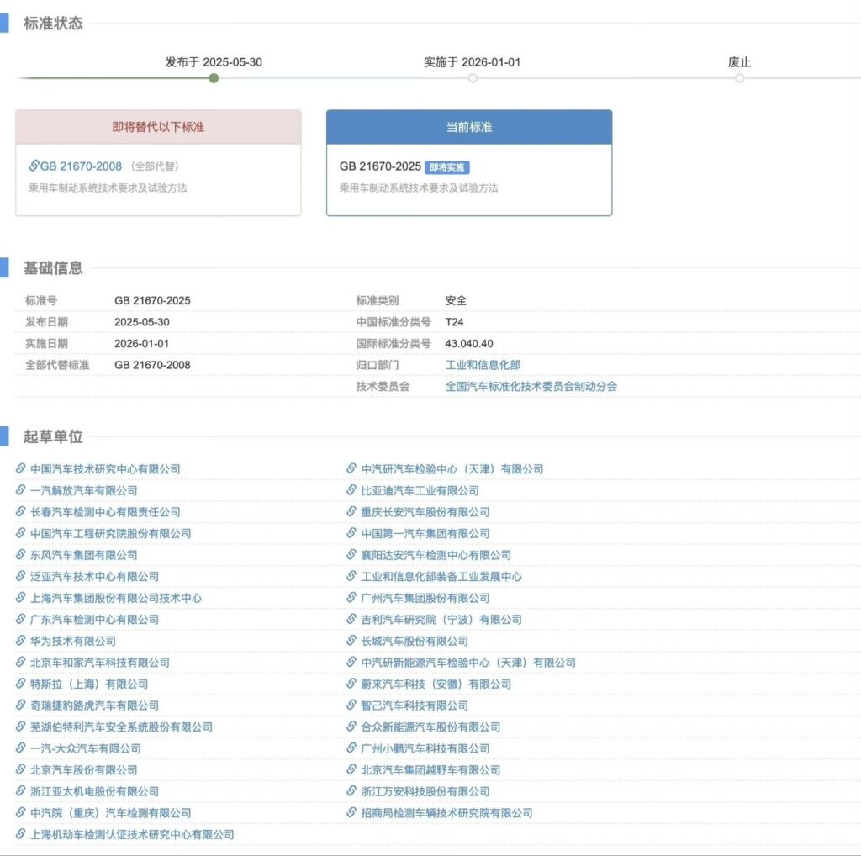
Task: Open 上海机动车检测认证技术研究中心有限公司 link
Action: (132, 834)
